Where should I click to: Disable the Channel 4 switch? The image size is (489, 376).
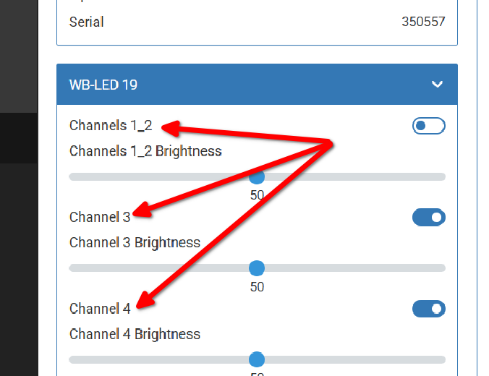[429, 309]
